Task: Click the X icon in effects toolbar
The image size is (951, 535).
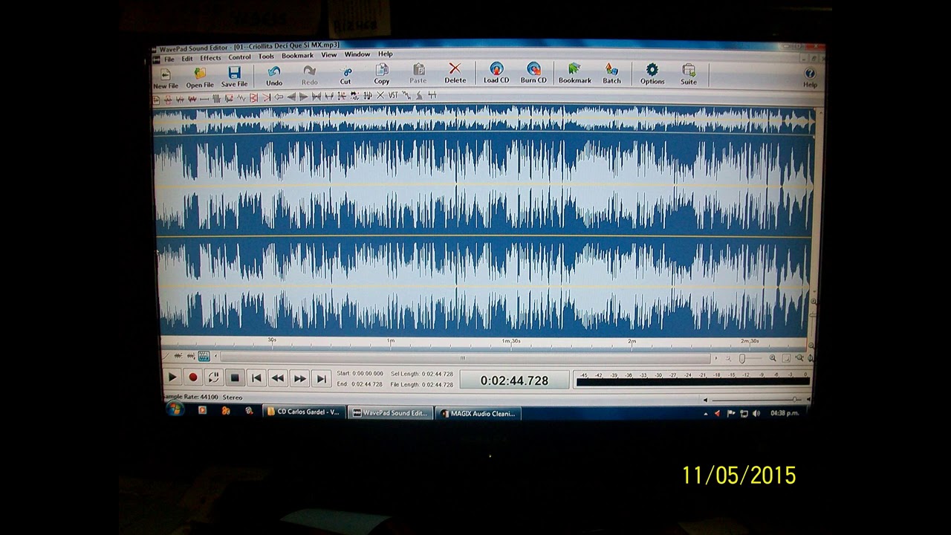Action: [380, 96]
